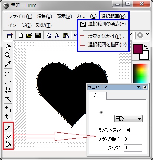Screen dimensions: 153x160
Task: Choose 選択範囲を描画(D) from the menu
Action: click(x=107, y=45)
